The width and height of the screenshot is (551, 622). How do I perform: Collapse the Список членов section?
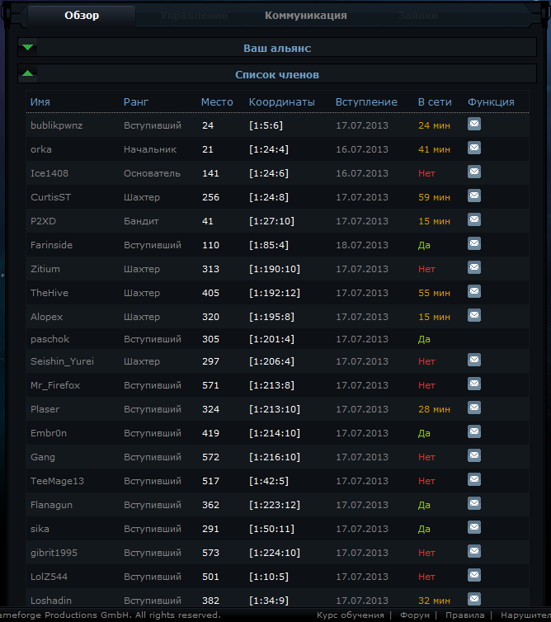point(276,74)
